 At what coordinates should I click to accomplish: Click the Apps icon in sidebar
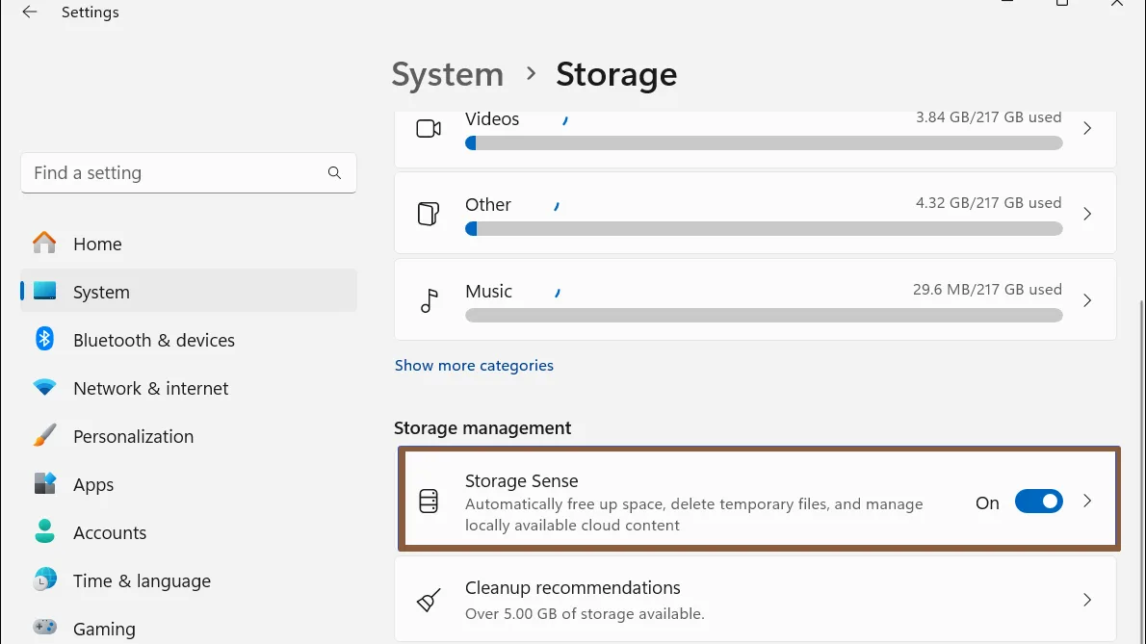point(44,483)
